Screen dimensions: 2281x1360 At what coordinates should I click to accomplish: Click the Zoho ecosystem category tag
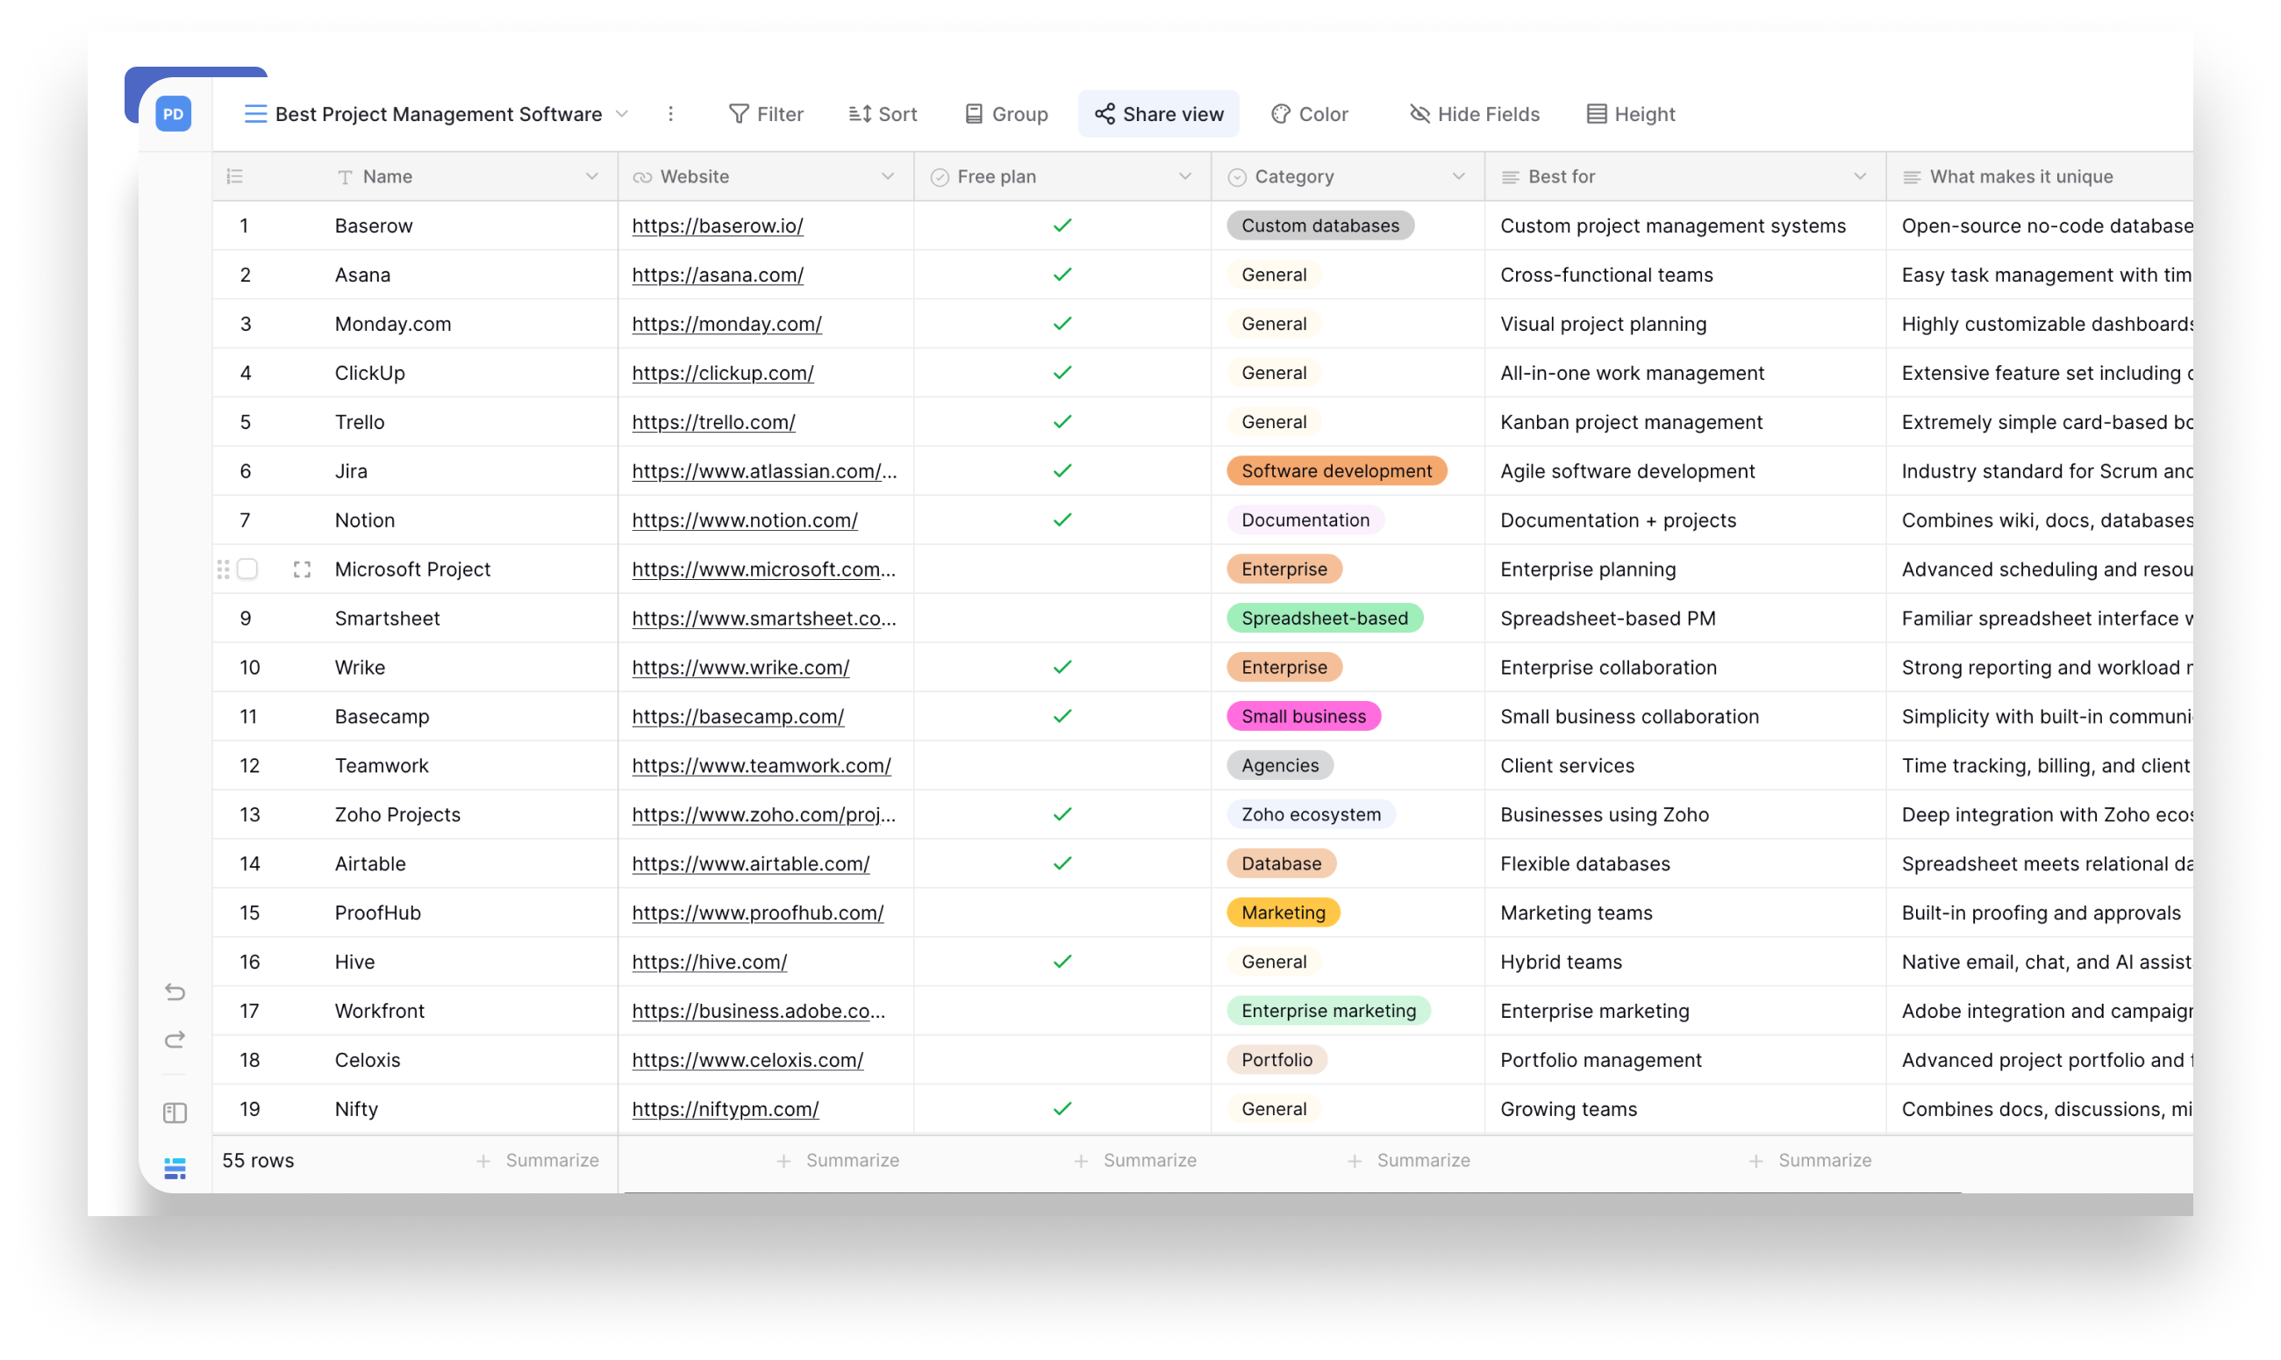(1312, 813)
